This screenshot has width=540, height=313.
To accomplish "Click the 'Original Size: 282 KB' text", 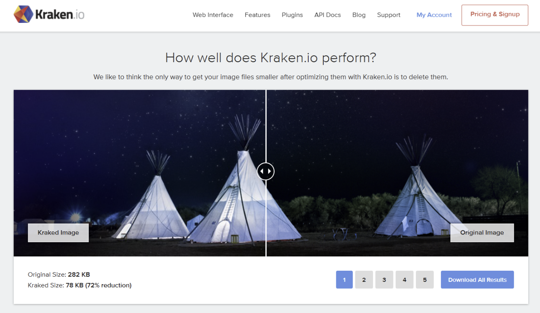I will pyautogui.click(x=59, y=275).
